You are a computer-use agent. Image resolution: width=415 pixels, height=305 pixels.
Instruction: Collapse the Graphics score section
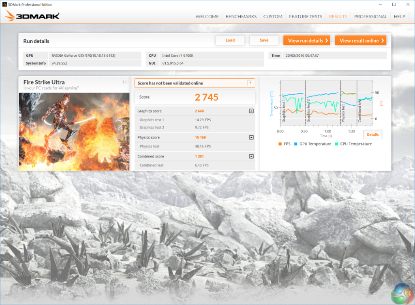(x=251, y=111)
